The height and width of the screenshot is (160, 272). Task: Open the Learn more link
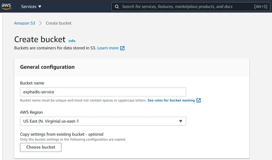coord(108,48)
